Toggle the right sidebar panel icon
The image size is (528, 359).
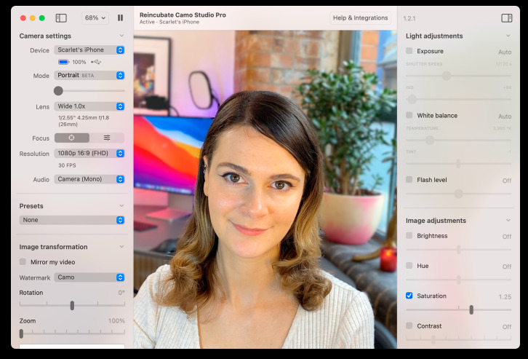coord(507,17)
